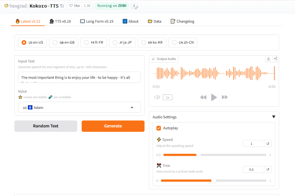Click the lightning bolt Speed icon
The height and width of the screenshot is (196, 295).
tap(159, 139)
